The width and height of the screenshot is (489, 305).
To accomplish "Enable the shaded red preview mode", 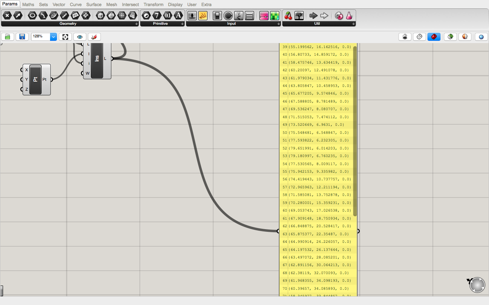I will [x=434, y=37].
